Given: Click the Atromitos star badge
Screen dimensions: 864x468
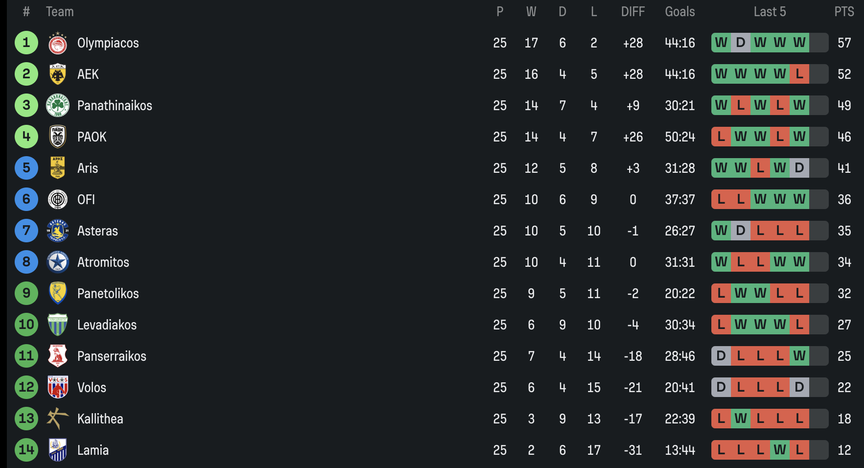Looking at the screenshot, I should (58, 262).
